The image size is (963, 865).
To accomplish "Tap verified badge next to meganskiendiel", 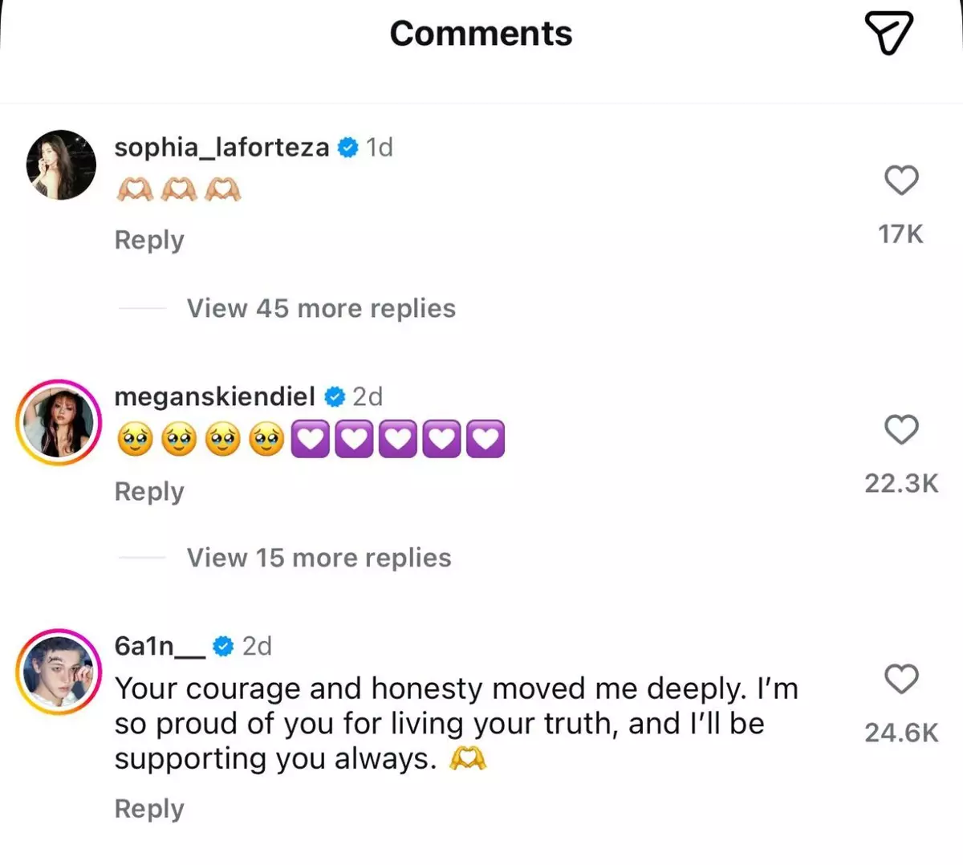I will (x=335, y=396).
